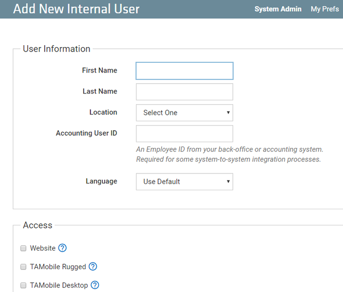This screenshot has height=292, width=343.
Task: Focus the Accounting User ID field
Action: pos(184,133)
